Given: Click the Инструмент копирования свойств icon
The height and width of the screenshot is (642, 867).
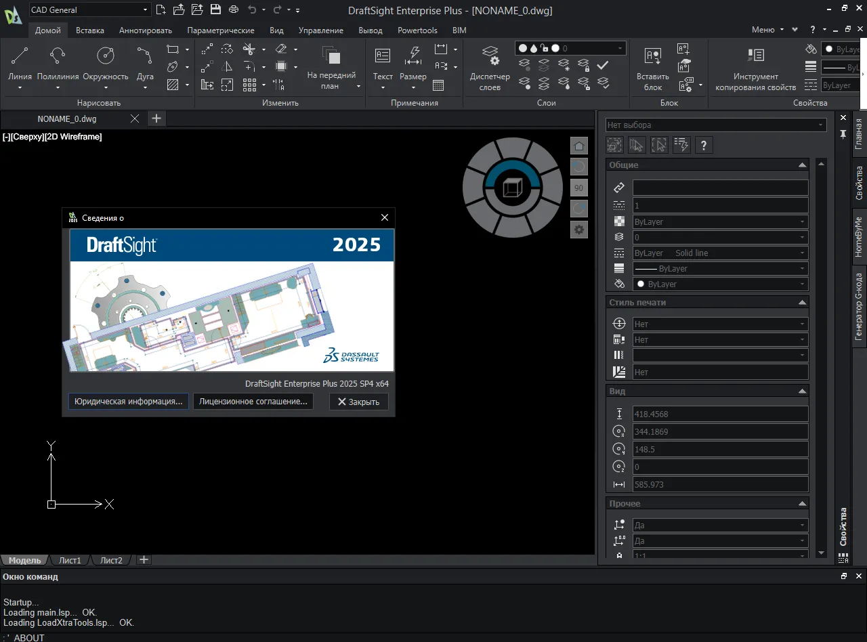Looking at the screenshot, I should pyautogui.click(x=755, y=56).
